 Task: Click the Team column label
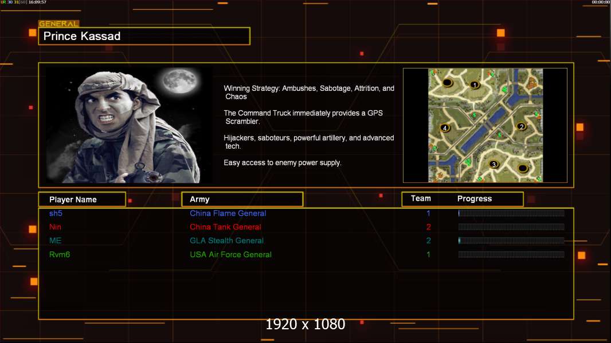421,198
